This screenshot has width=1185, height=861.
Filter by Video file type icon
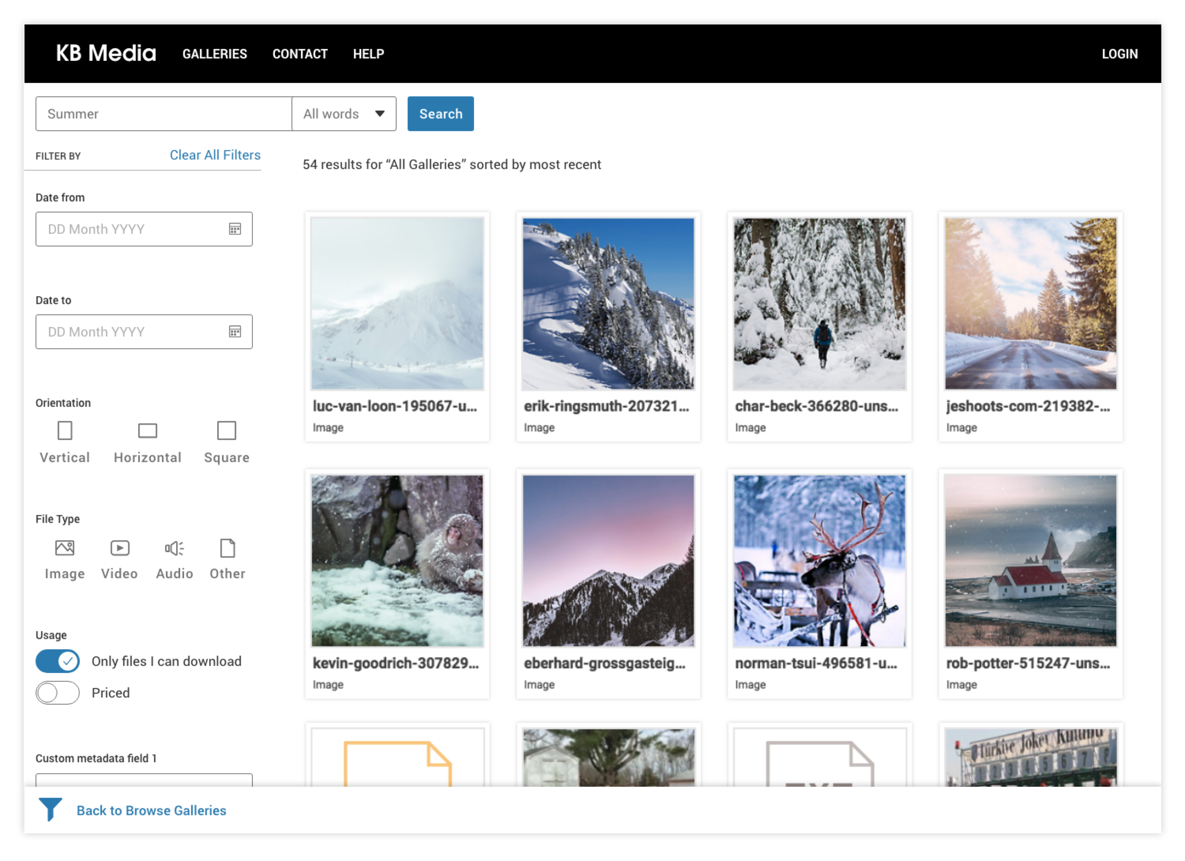(120, 549)
